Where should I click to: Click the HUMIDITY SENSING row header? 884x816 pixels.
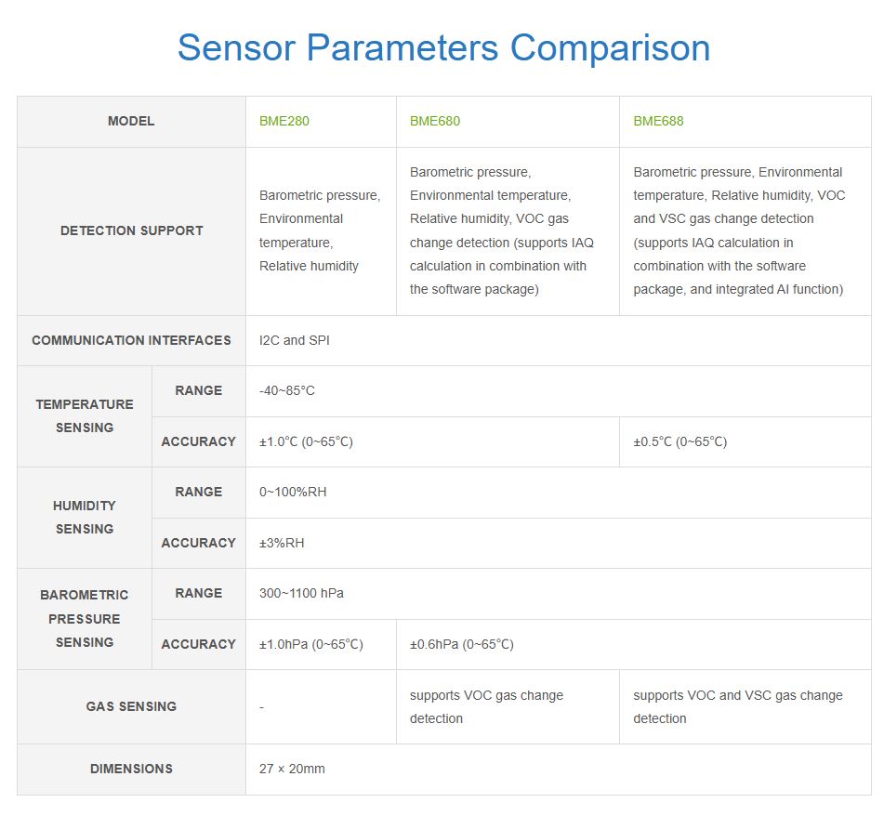[x=85, y=517]
